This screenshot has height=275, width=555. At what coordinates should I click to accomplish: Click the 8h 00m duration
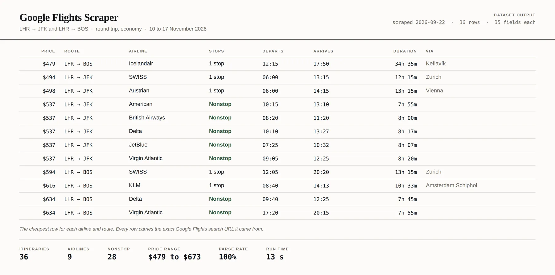click(407, 118)
